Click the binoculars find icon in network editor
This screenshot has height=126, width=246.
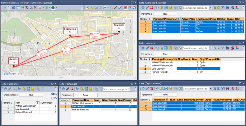(x=14, y=8)
